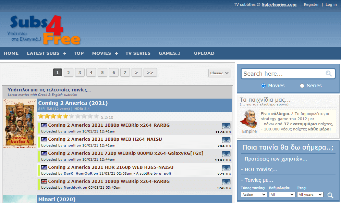Open the rating All dropdown
This screenshot has width=341, height=203.
[282, 194]
